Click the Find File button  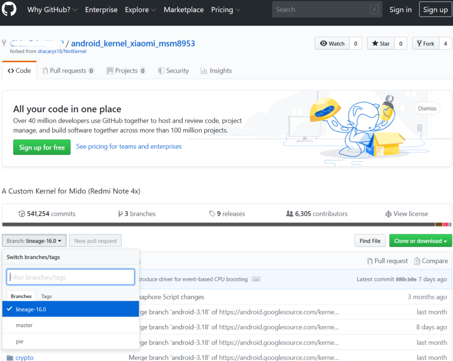[370, 241]
